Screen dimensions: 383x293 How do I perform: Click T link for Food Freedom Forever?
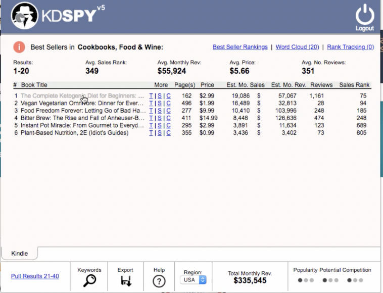(x=151, y=111)
